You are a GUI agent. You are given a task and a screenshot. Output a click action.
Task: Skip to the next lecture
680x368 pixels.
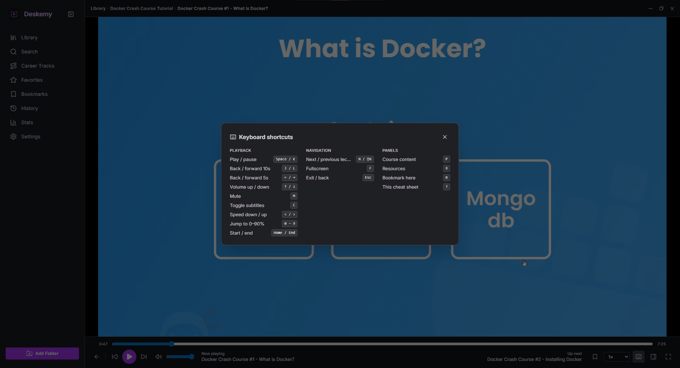click(x=144, y=357)
